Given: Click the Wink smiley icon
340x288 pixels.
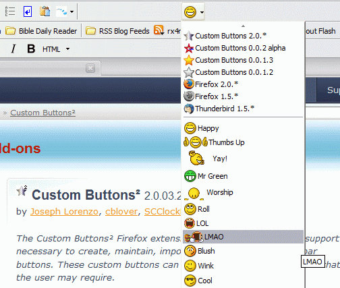Looking at the screenshot, I should coord(190,266).
